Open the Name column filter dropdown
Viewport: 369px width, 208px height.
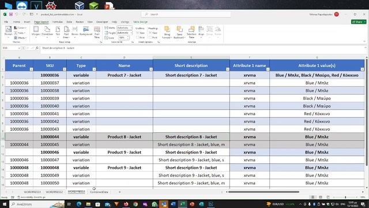pyautogui.click(x=151, y=69)
